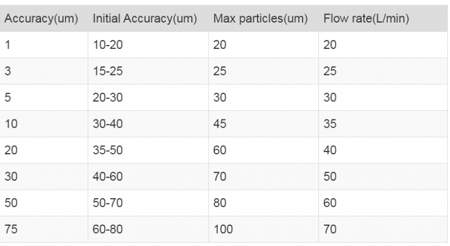Click the 35-50 initial accuracy cell
The image size is (450, 246).
tap(107, 150)
